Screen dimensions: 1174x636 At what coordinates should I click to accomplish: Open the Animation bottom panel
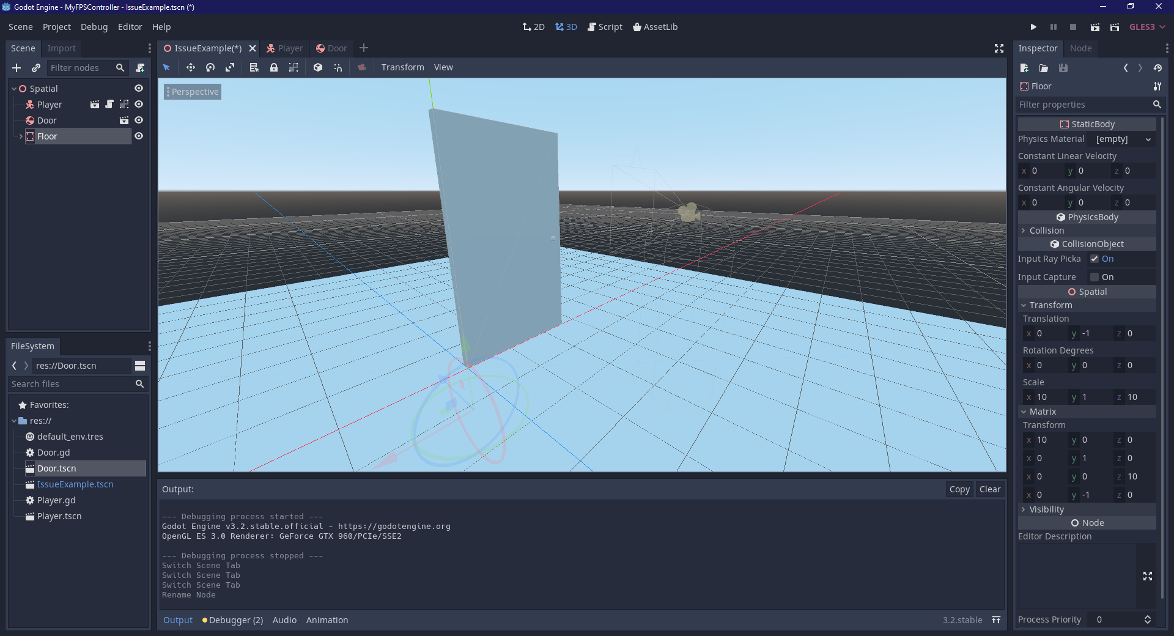point(327,620)
